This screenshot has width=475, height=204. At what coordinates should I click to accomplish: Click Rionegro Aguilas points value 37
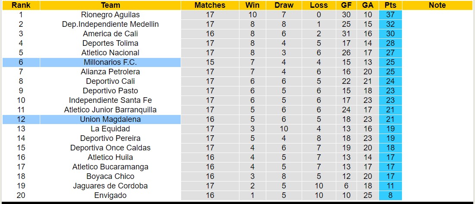point(390,15)
